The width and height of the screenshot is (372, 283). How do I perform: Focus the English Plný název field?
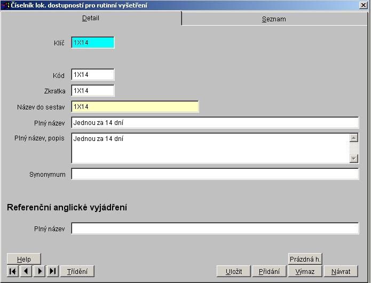(215, 229)
